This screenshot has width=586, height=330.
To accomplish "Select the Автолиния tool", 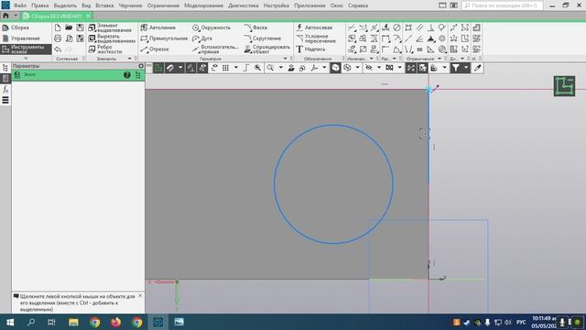I will tap(158, 27).
